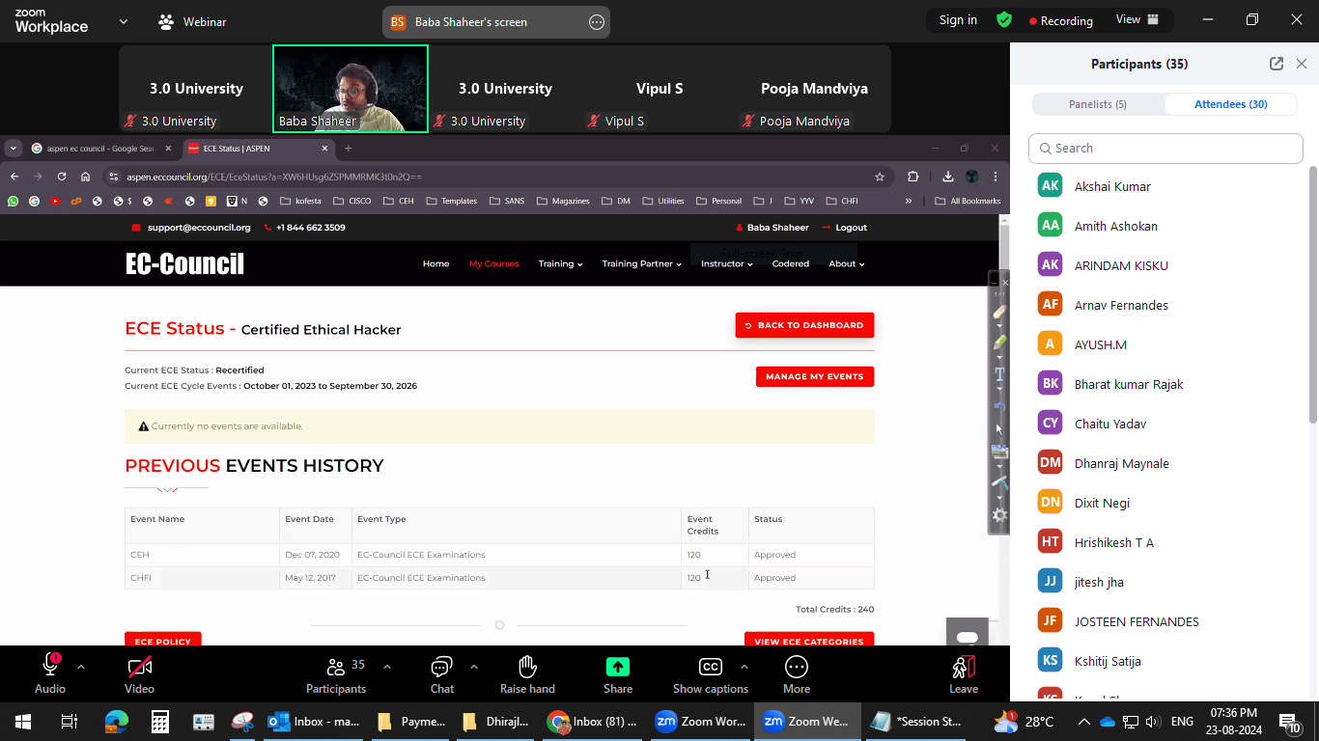Click the MANAGE MY EVENTS button
The image size is (1319, 741).
815,376
